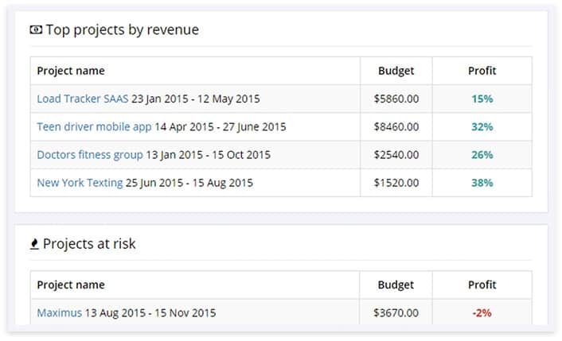562x341 pixels.
Task: Click the -2% negative profit value
Action: tap(482, 313)
